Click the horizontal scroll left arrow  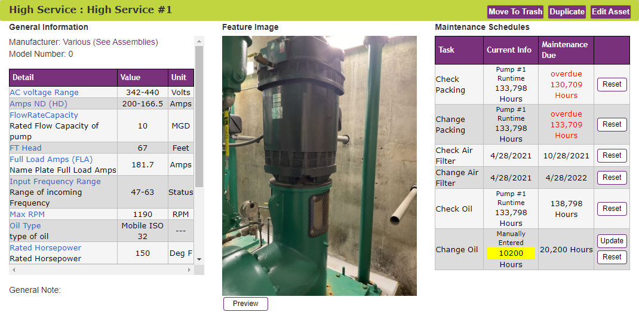click(13, 270)
